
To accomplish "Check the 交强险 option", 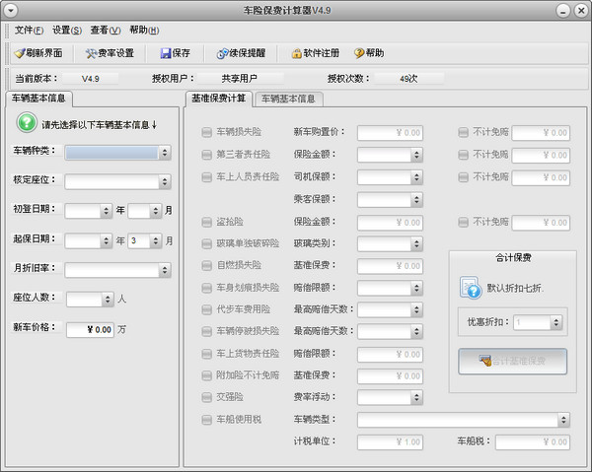I will coord(206,397).
